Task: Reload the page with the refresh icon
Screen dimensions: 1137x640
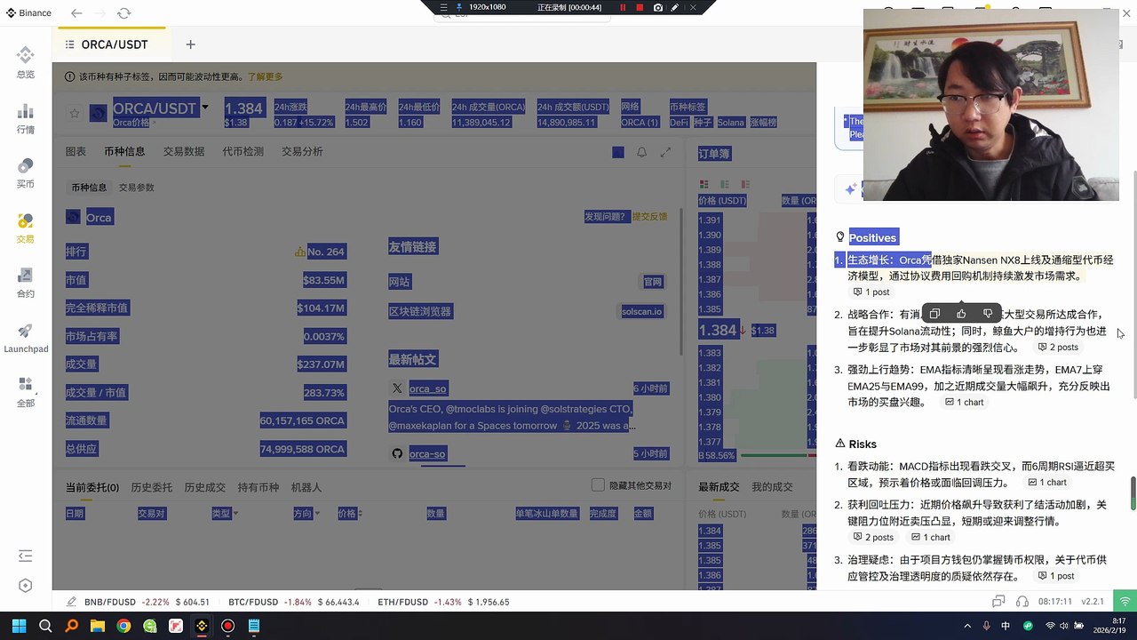Action: pos(123,13)
